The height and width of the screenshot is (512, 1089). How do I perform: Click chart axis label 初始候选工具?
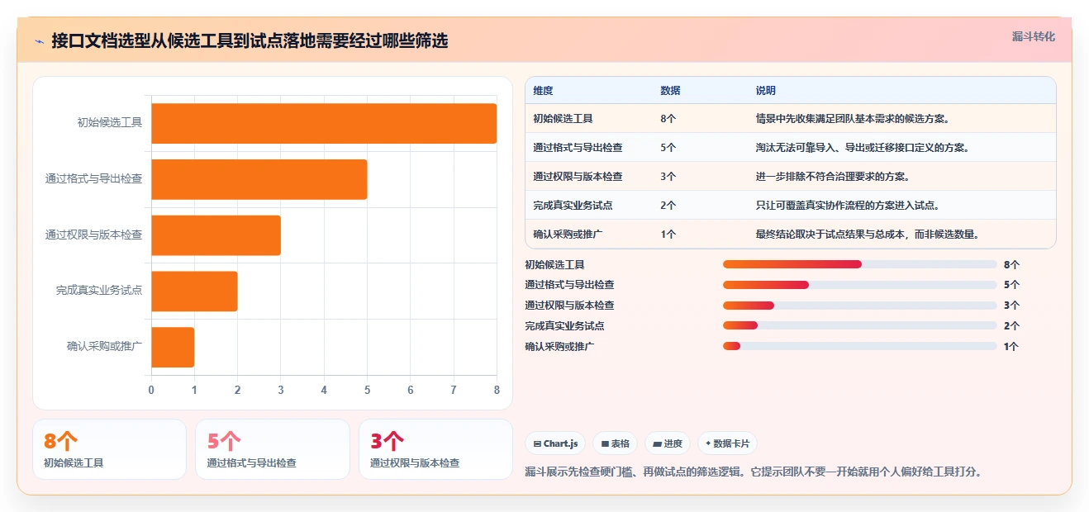110,123
